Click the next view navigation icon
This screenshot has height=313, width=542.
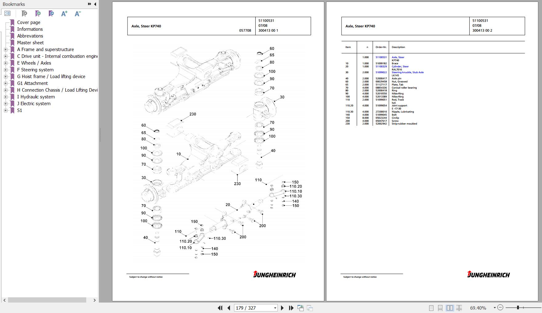pyautogui.click(x=310, y=308)
